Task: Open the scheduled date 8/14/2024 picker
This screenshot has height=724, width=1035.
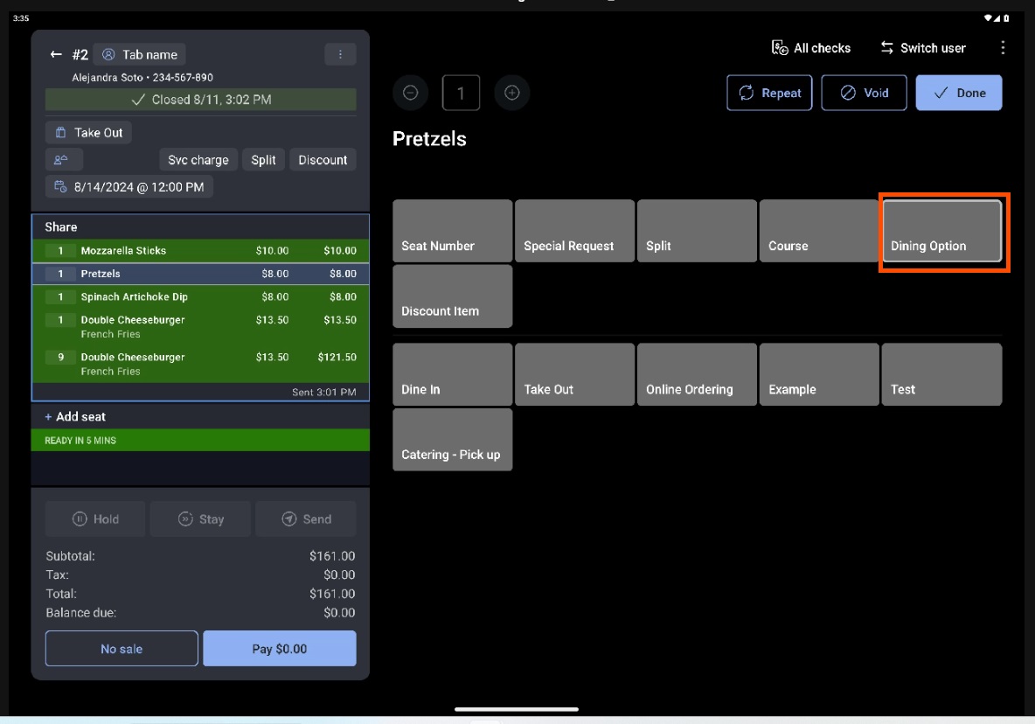Action: [x=129, y=186]
